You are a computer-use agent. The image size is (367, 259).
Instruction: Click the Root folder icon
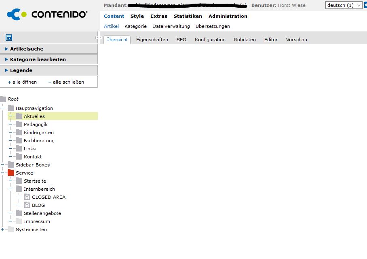[3, 99]
